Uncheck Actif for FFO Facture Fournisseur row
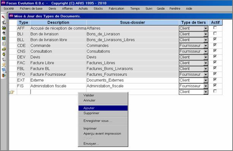233x151 pixels. coord(215,74)
